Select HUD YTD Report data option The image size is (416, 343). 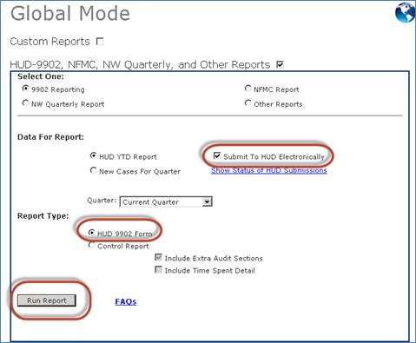[93, 155]
